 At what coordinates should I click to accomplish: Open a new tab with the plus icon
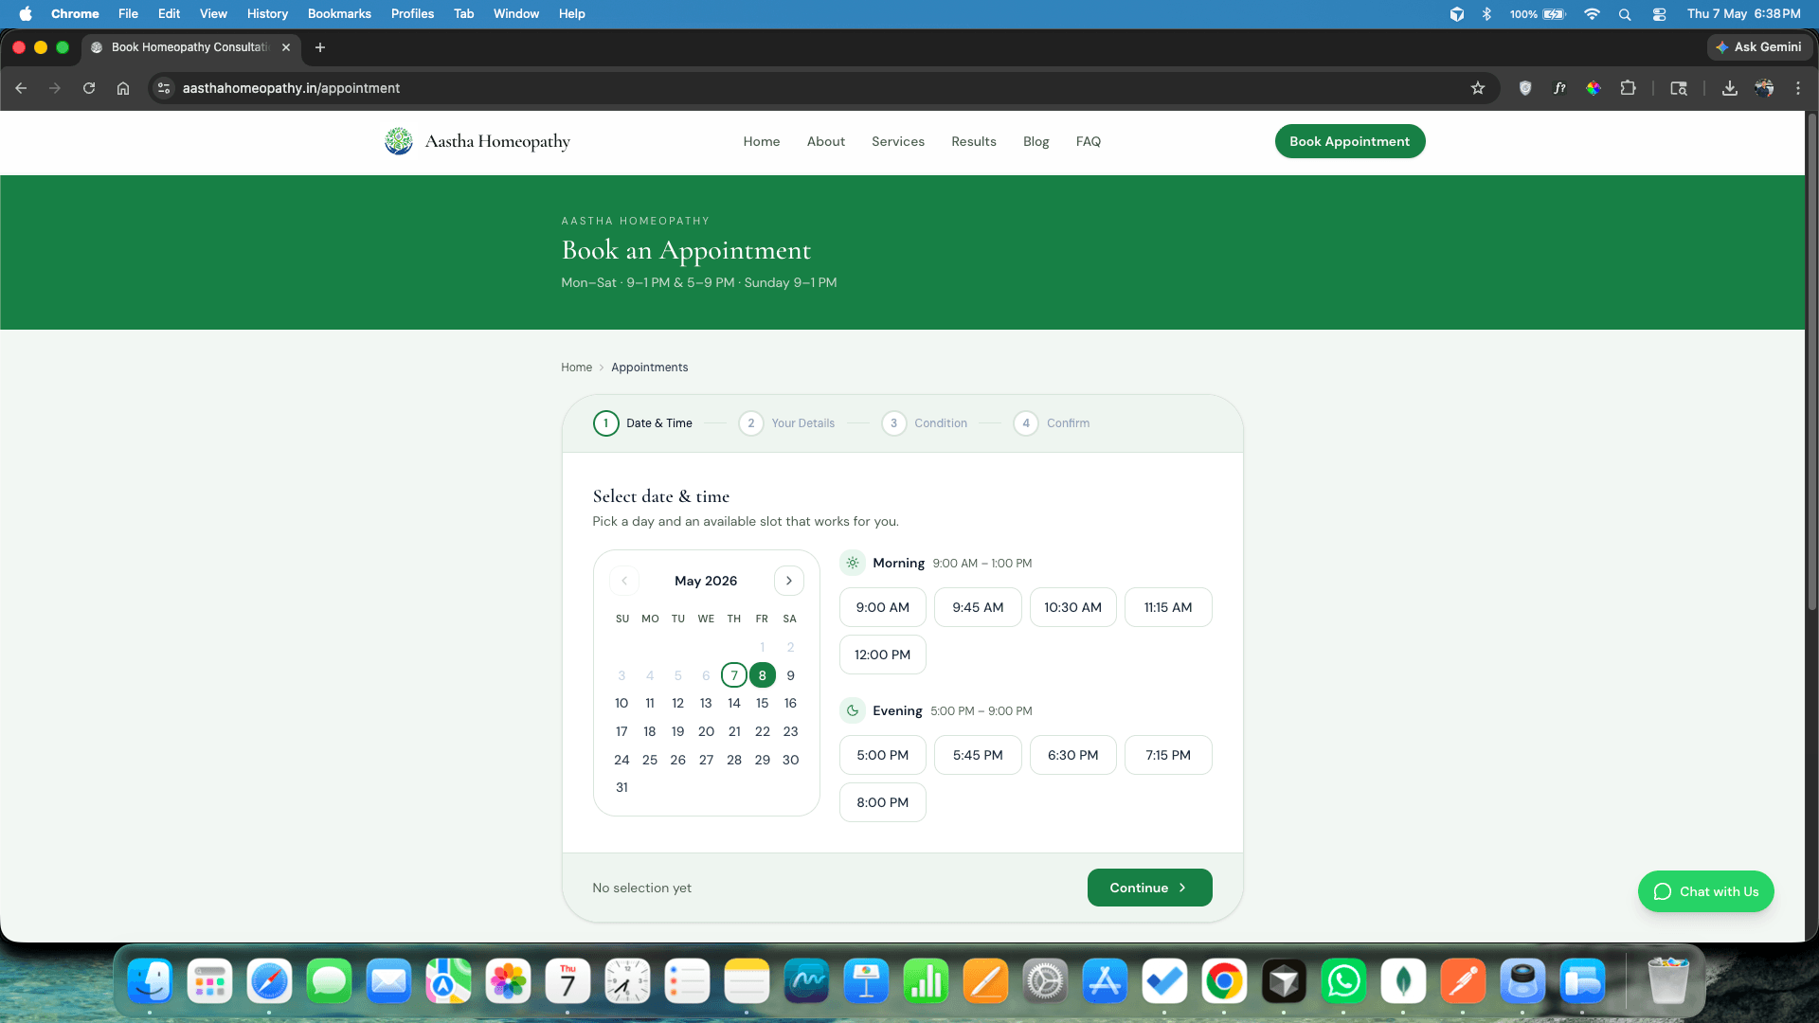pyautogui.click(x=320, y=47)
